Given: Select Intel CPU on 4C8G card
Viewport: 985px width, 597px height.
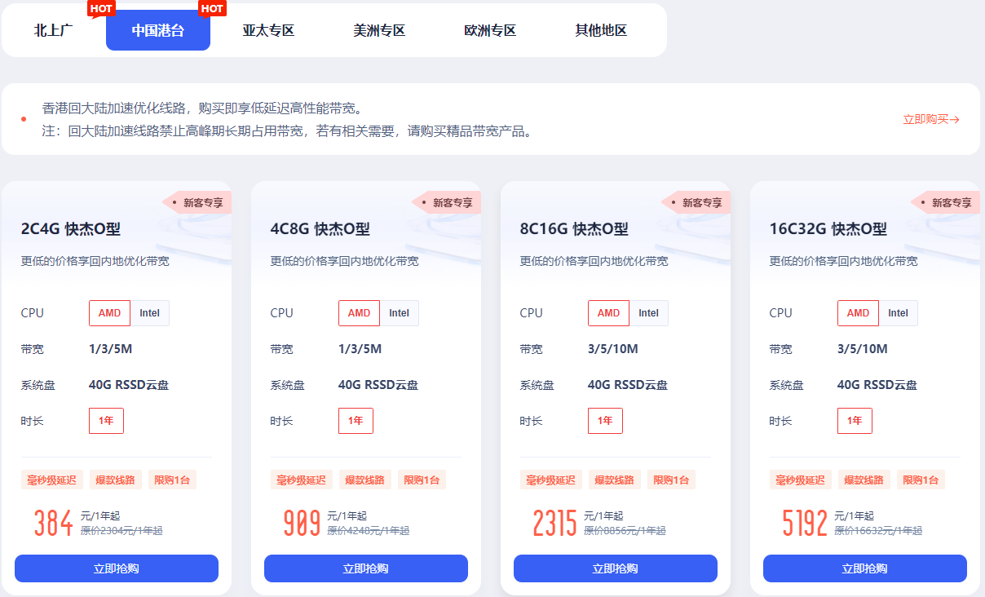Looking at the screenshot, I should click(400, 313).
